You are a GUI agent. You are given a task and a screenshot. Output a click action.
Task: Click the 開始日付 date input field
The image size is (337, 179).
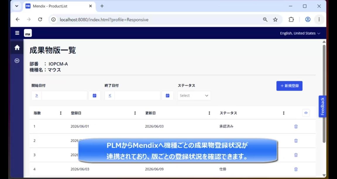64,96
